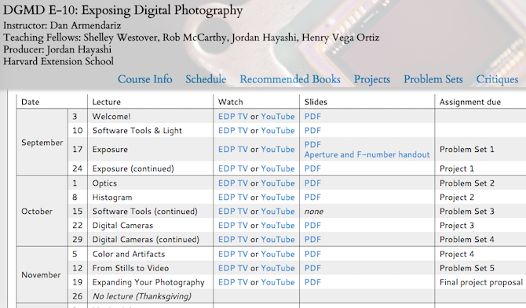Open the Problem Sets nav link
This screenshot has height=308, width=526.
(433, 79)
